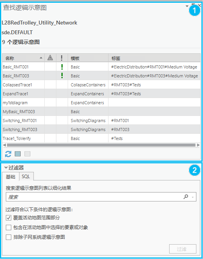This screenshot has width=203, height=259.
Task: Click scrollbar right arrow of the table
Action: point(198,145)
